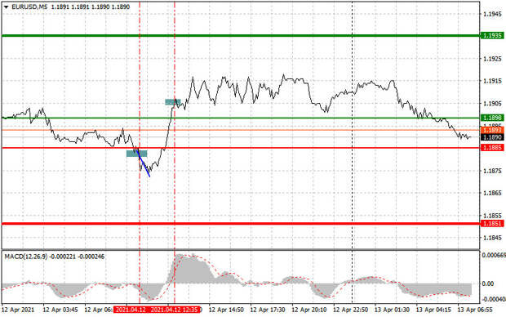Select the short blue trend line segment
Viewport: 506px width, 317px height.
pos(144,163)
